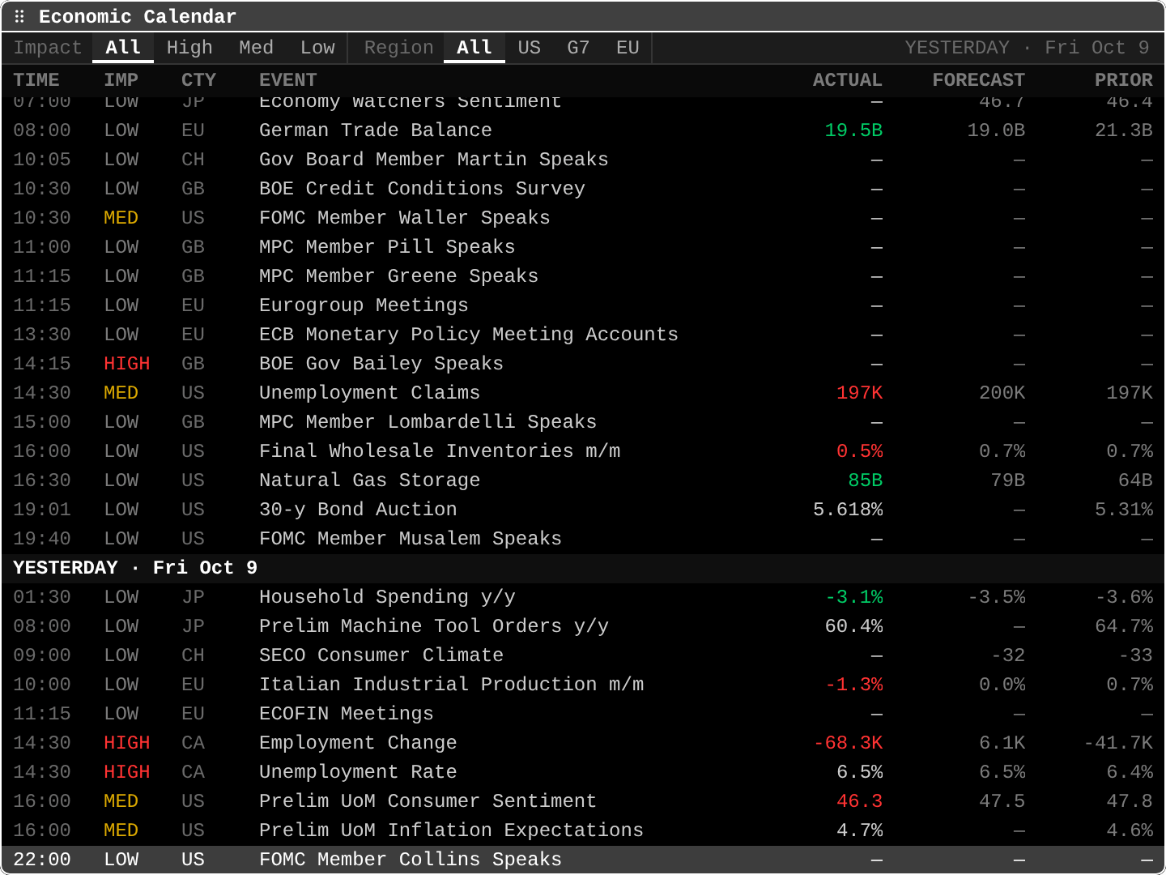The image size is (1166, 875).
Task: Click the PRIOR column header
Action: [1123, 80]
